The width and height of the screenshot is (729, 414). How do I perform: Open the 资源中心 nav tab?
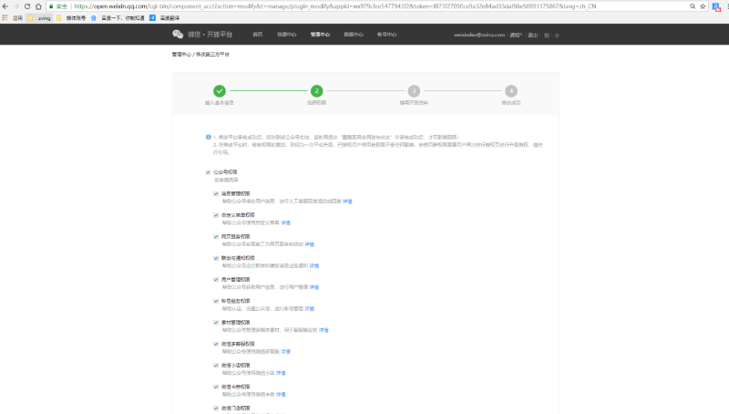286,35
